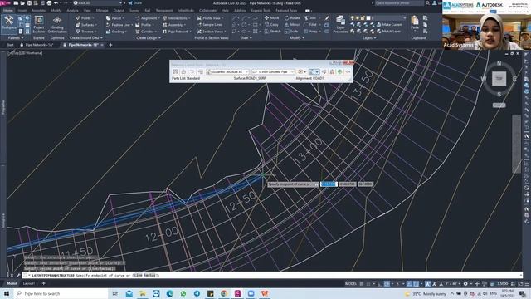This screenshot has width=531, height=299.
Task: Click the select surface icon in Network Layout Tools
Action: click(183, 72)
